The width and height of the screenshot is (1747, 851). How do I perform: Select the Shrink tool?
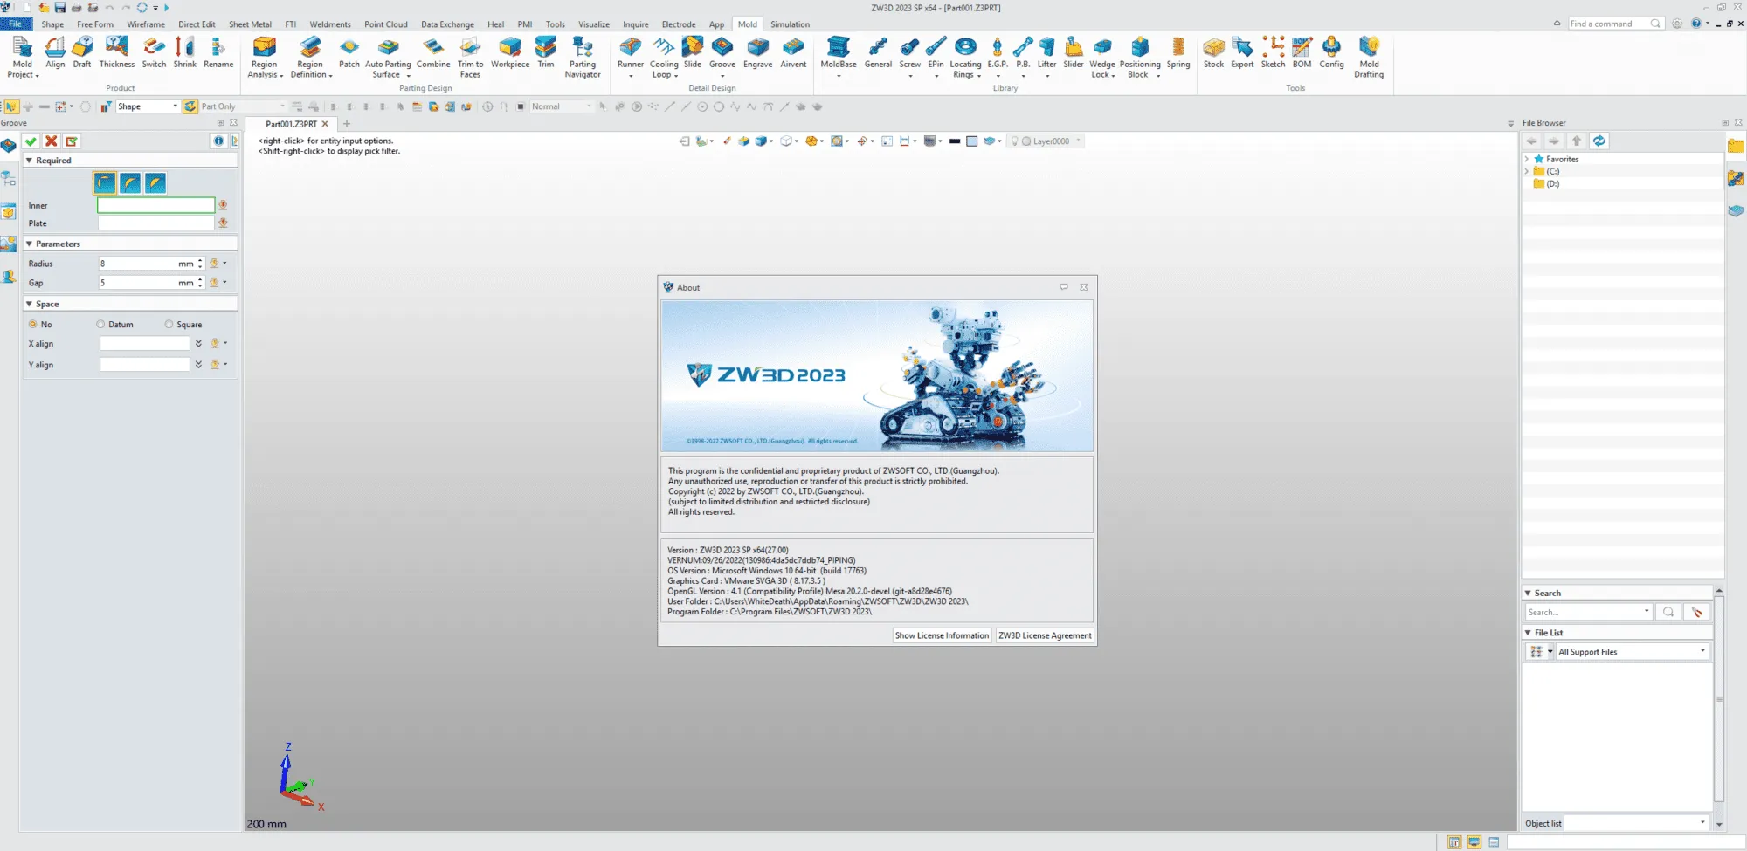tap(184, 52)
